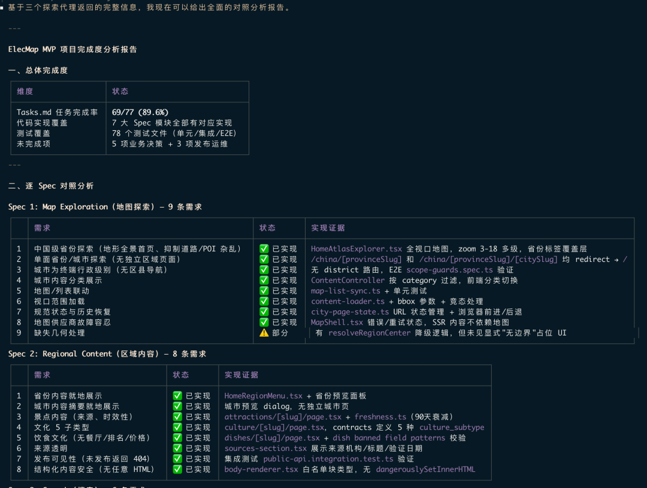Click the ContentController text
The height and width of the screenshot is (488, 647).
click(348, 280)
